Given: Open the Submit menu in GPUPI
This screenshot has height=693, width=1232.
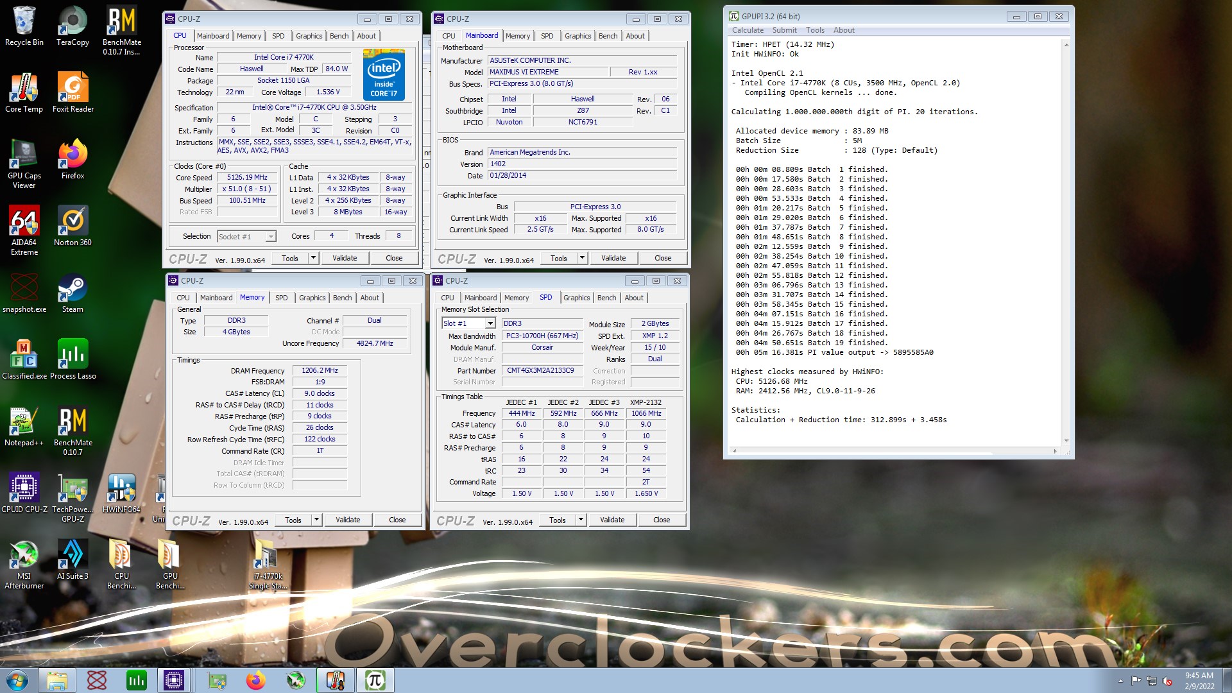Looking at the screenshot, I should click(784, 30).
